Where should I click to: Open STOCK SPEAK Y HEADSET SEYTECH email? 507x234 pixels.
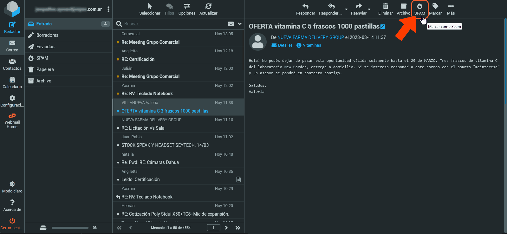pyautogui.click(x=178, y=141)
